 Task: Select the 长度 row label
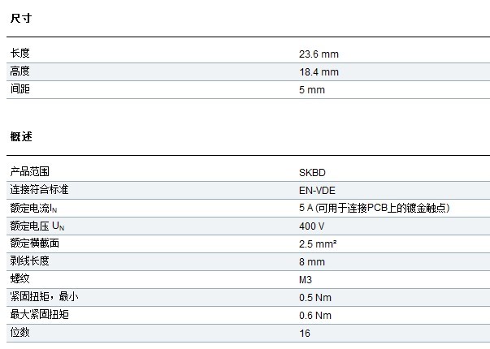pyautogui.click(x=20, y=54)
